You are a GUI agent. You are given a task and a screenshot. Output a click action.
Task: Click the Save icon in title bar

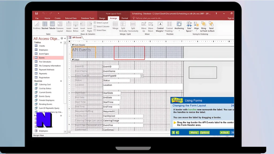[x=36, y=13]
